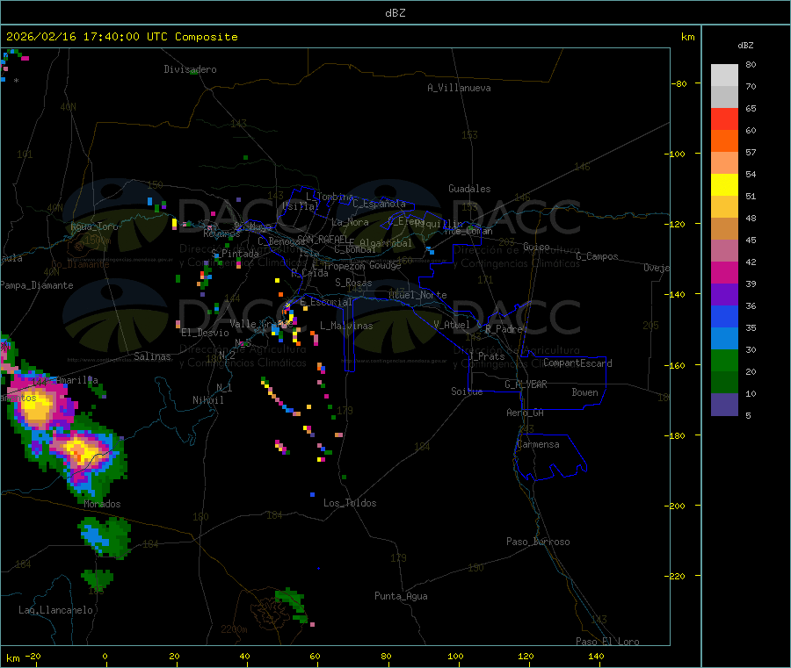The height and width of the screenshot is (668, 791).
Task: Click the 'G_Campos' place label
Action: pyautogui.click(x=597, y=256)
